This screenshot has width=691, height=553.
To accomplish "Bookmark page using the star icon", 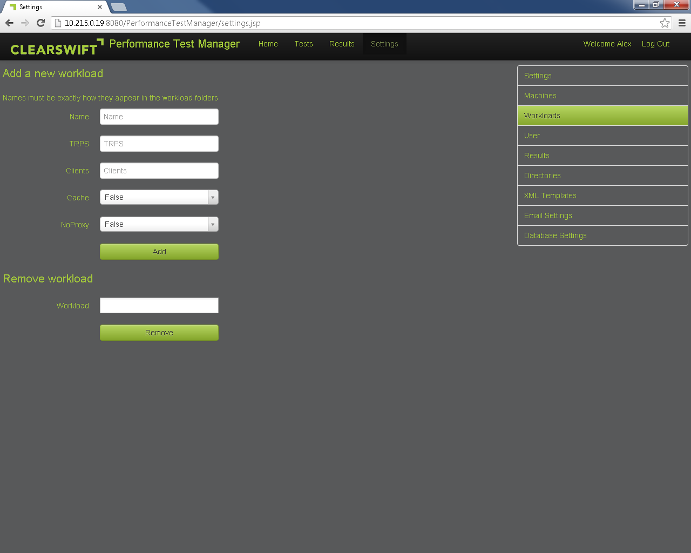I will [665, 23].
